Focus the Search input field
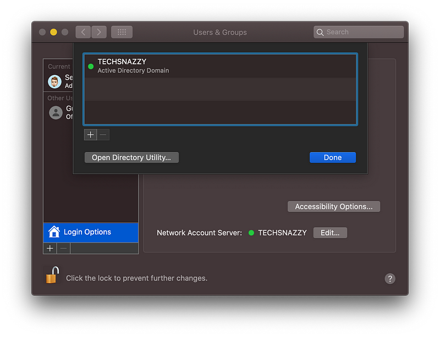This screenshot has height=337, width=440. [359, 32]
